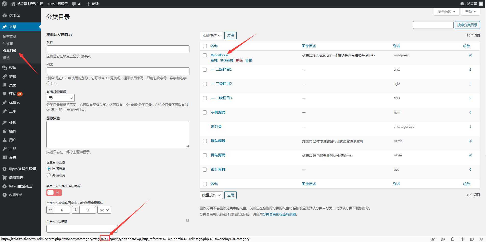
Task: Click into the 自定义SEO标题 input field
Action: pyautogui.click(x=82, y=229)
